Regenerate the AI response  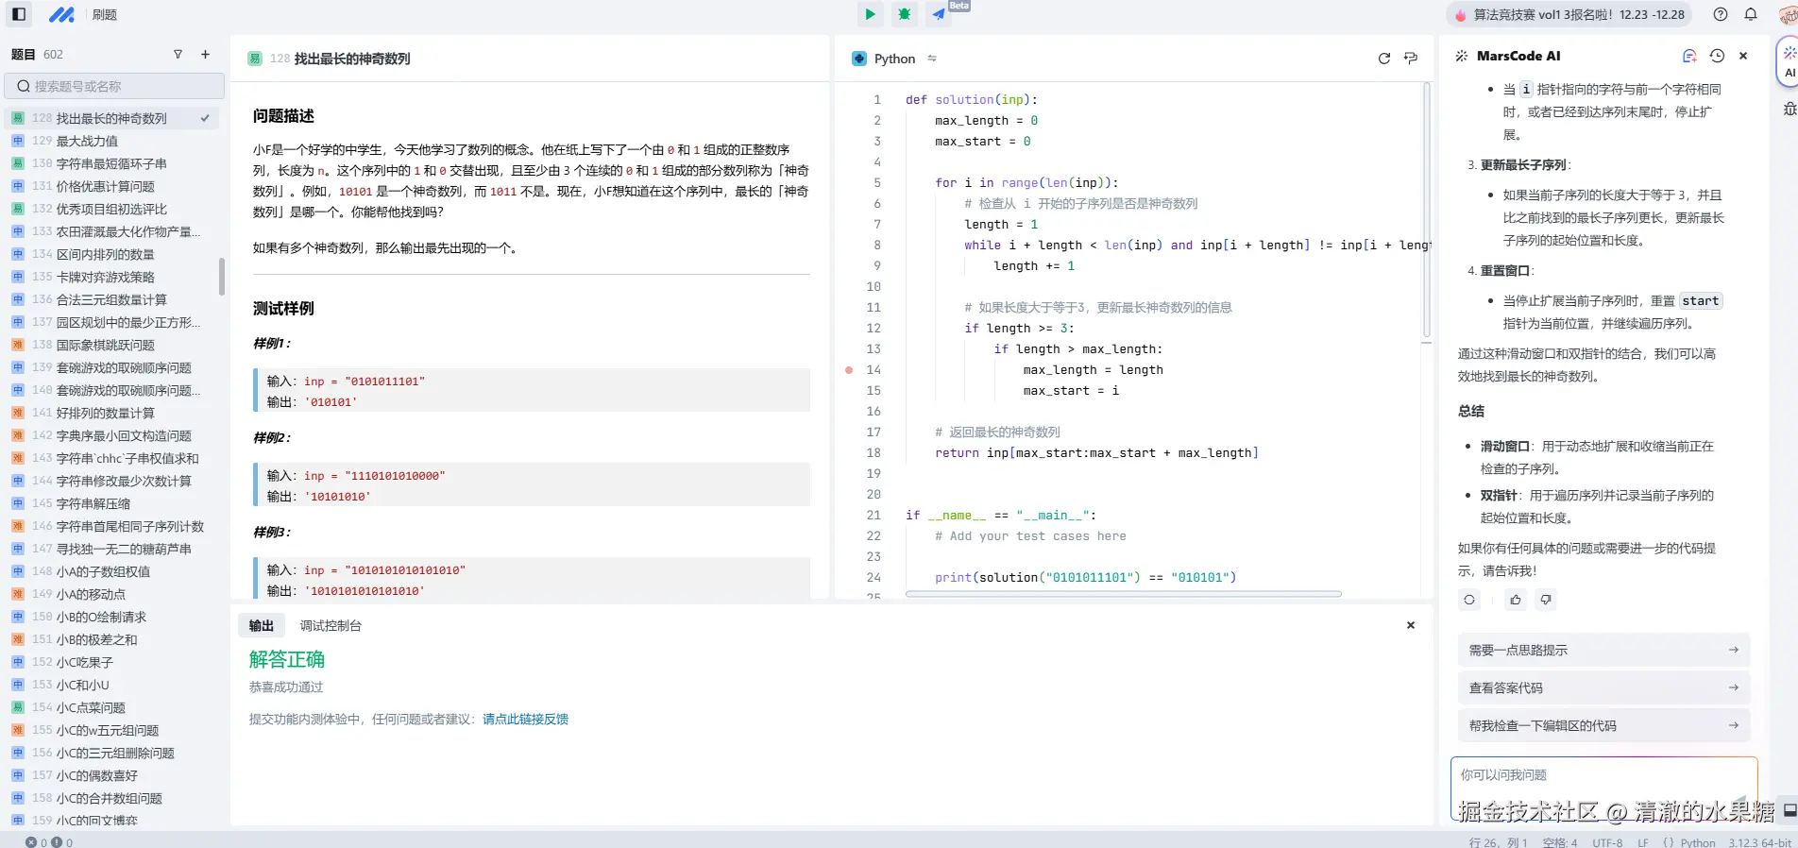(x=1469, y=600)
